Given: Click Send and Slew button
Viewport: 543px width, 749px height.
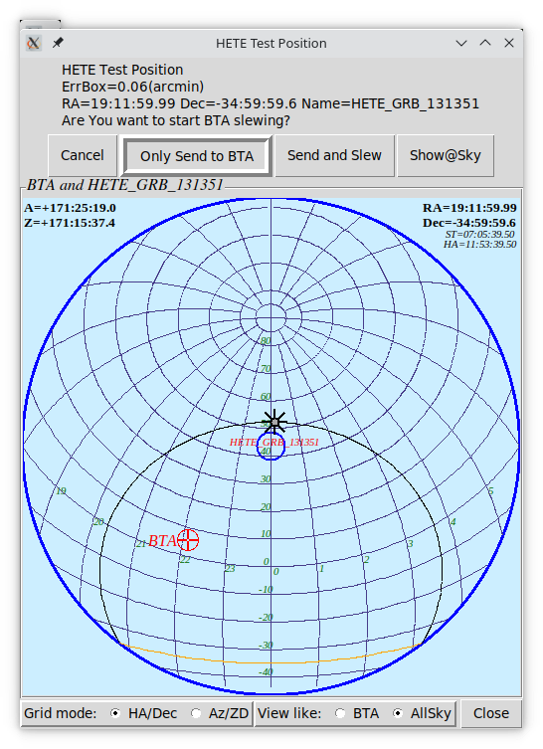Looking at the screenshot, I should pyautogui.click(x=334, y=156).
